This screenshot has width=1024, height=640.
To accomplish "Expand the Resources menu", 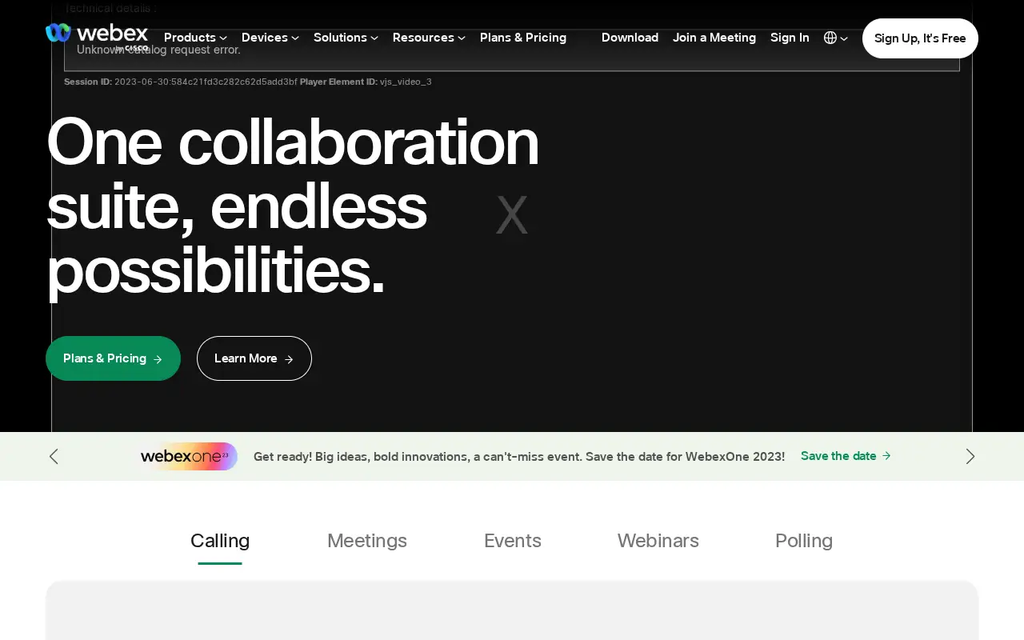I will pyautogui.click(x=429, y=38).
